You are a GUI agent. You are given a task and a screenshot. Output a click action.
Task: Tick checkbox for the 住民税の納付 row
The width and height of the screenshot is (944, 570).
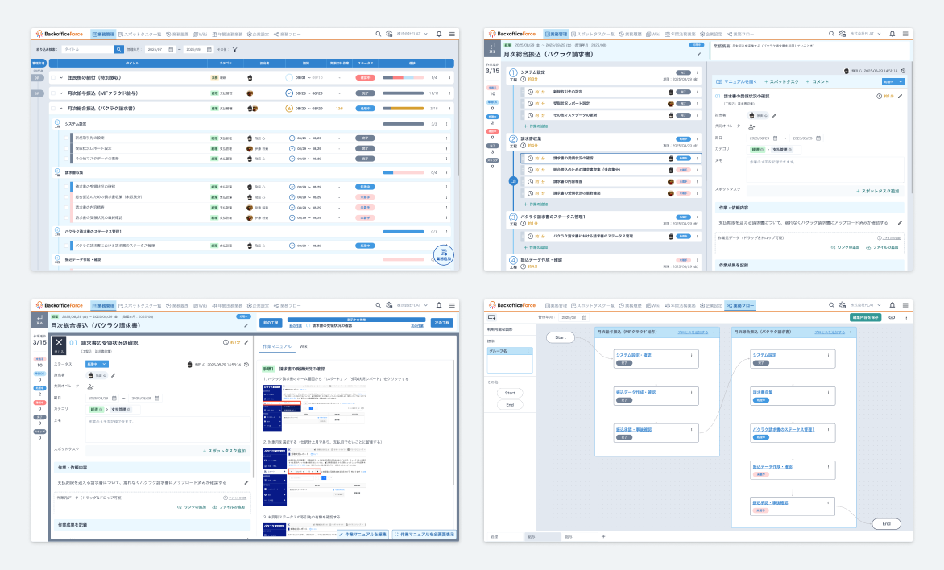point(53,77)
